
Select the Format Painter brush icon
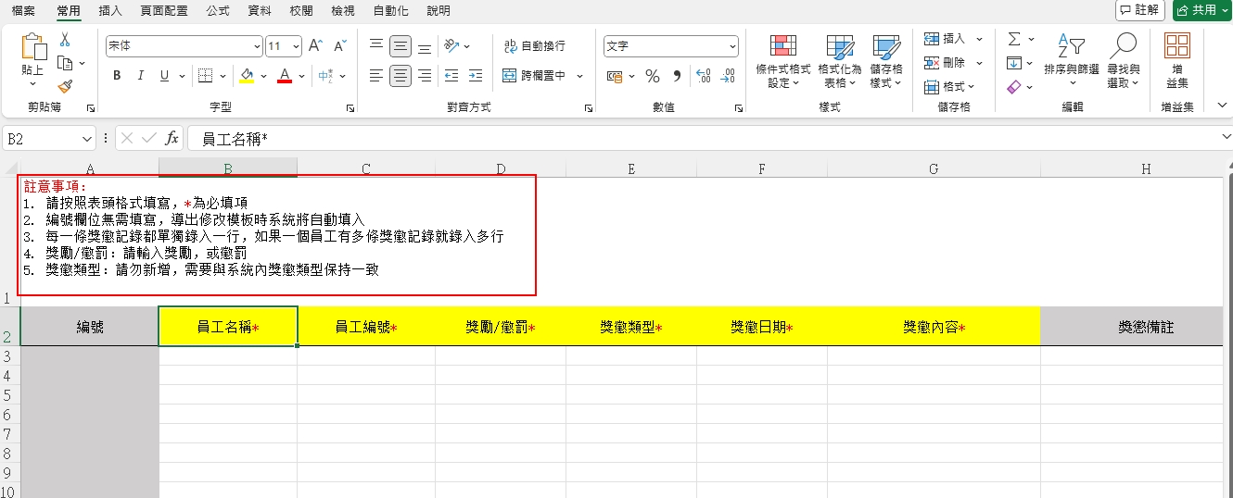(x=65, y=86)
